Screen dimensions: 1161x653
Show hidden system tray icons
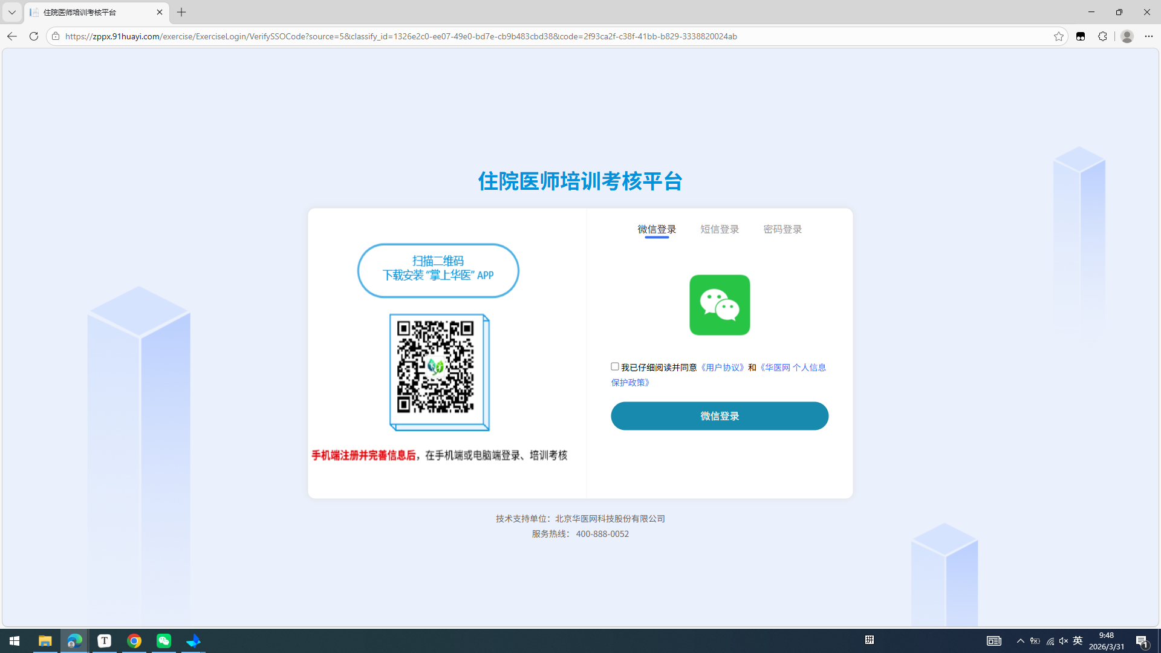tap(1021, 641)
